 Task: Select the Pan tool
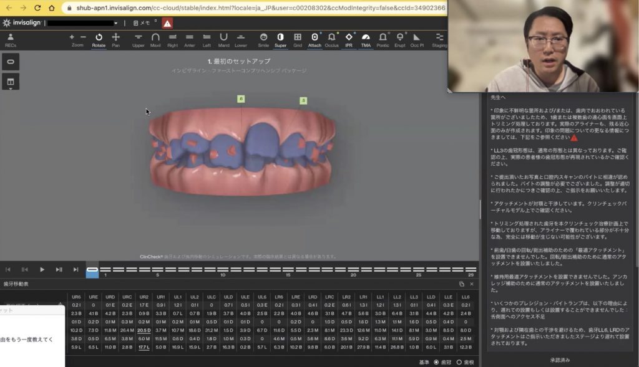[x=115, y=41]
